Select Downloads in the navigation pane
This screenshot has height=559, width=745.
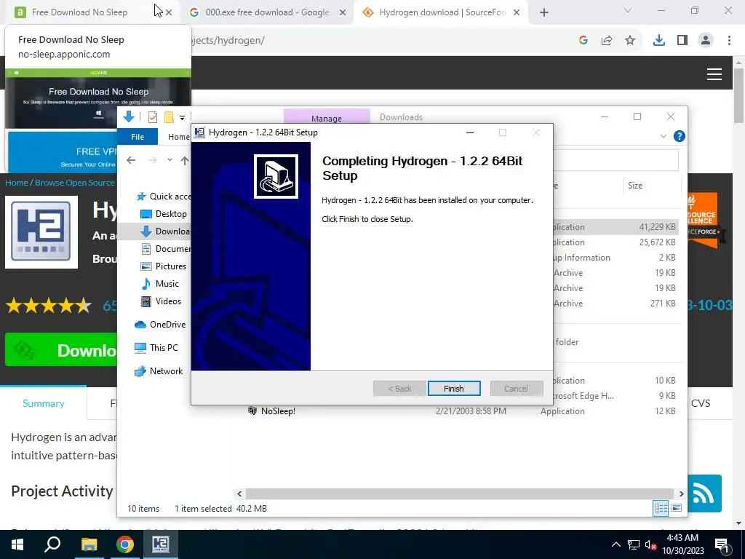pos(166,231)
